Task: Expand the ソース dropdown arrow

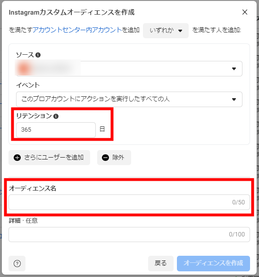Action: click(x=234, y=69)
